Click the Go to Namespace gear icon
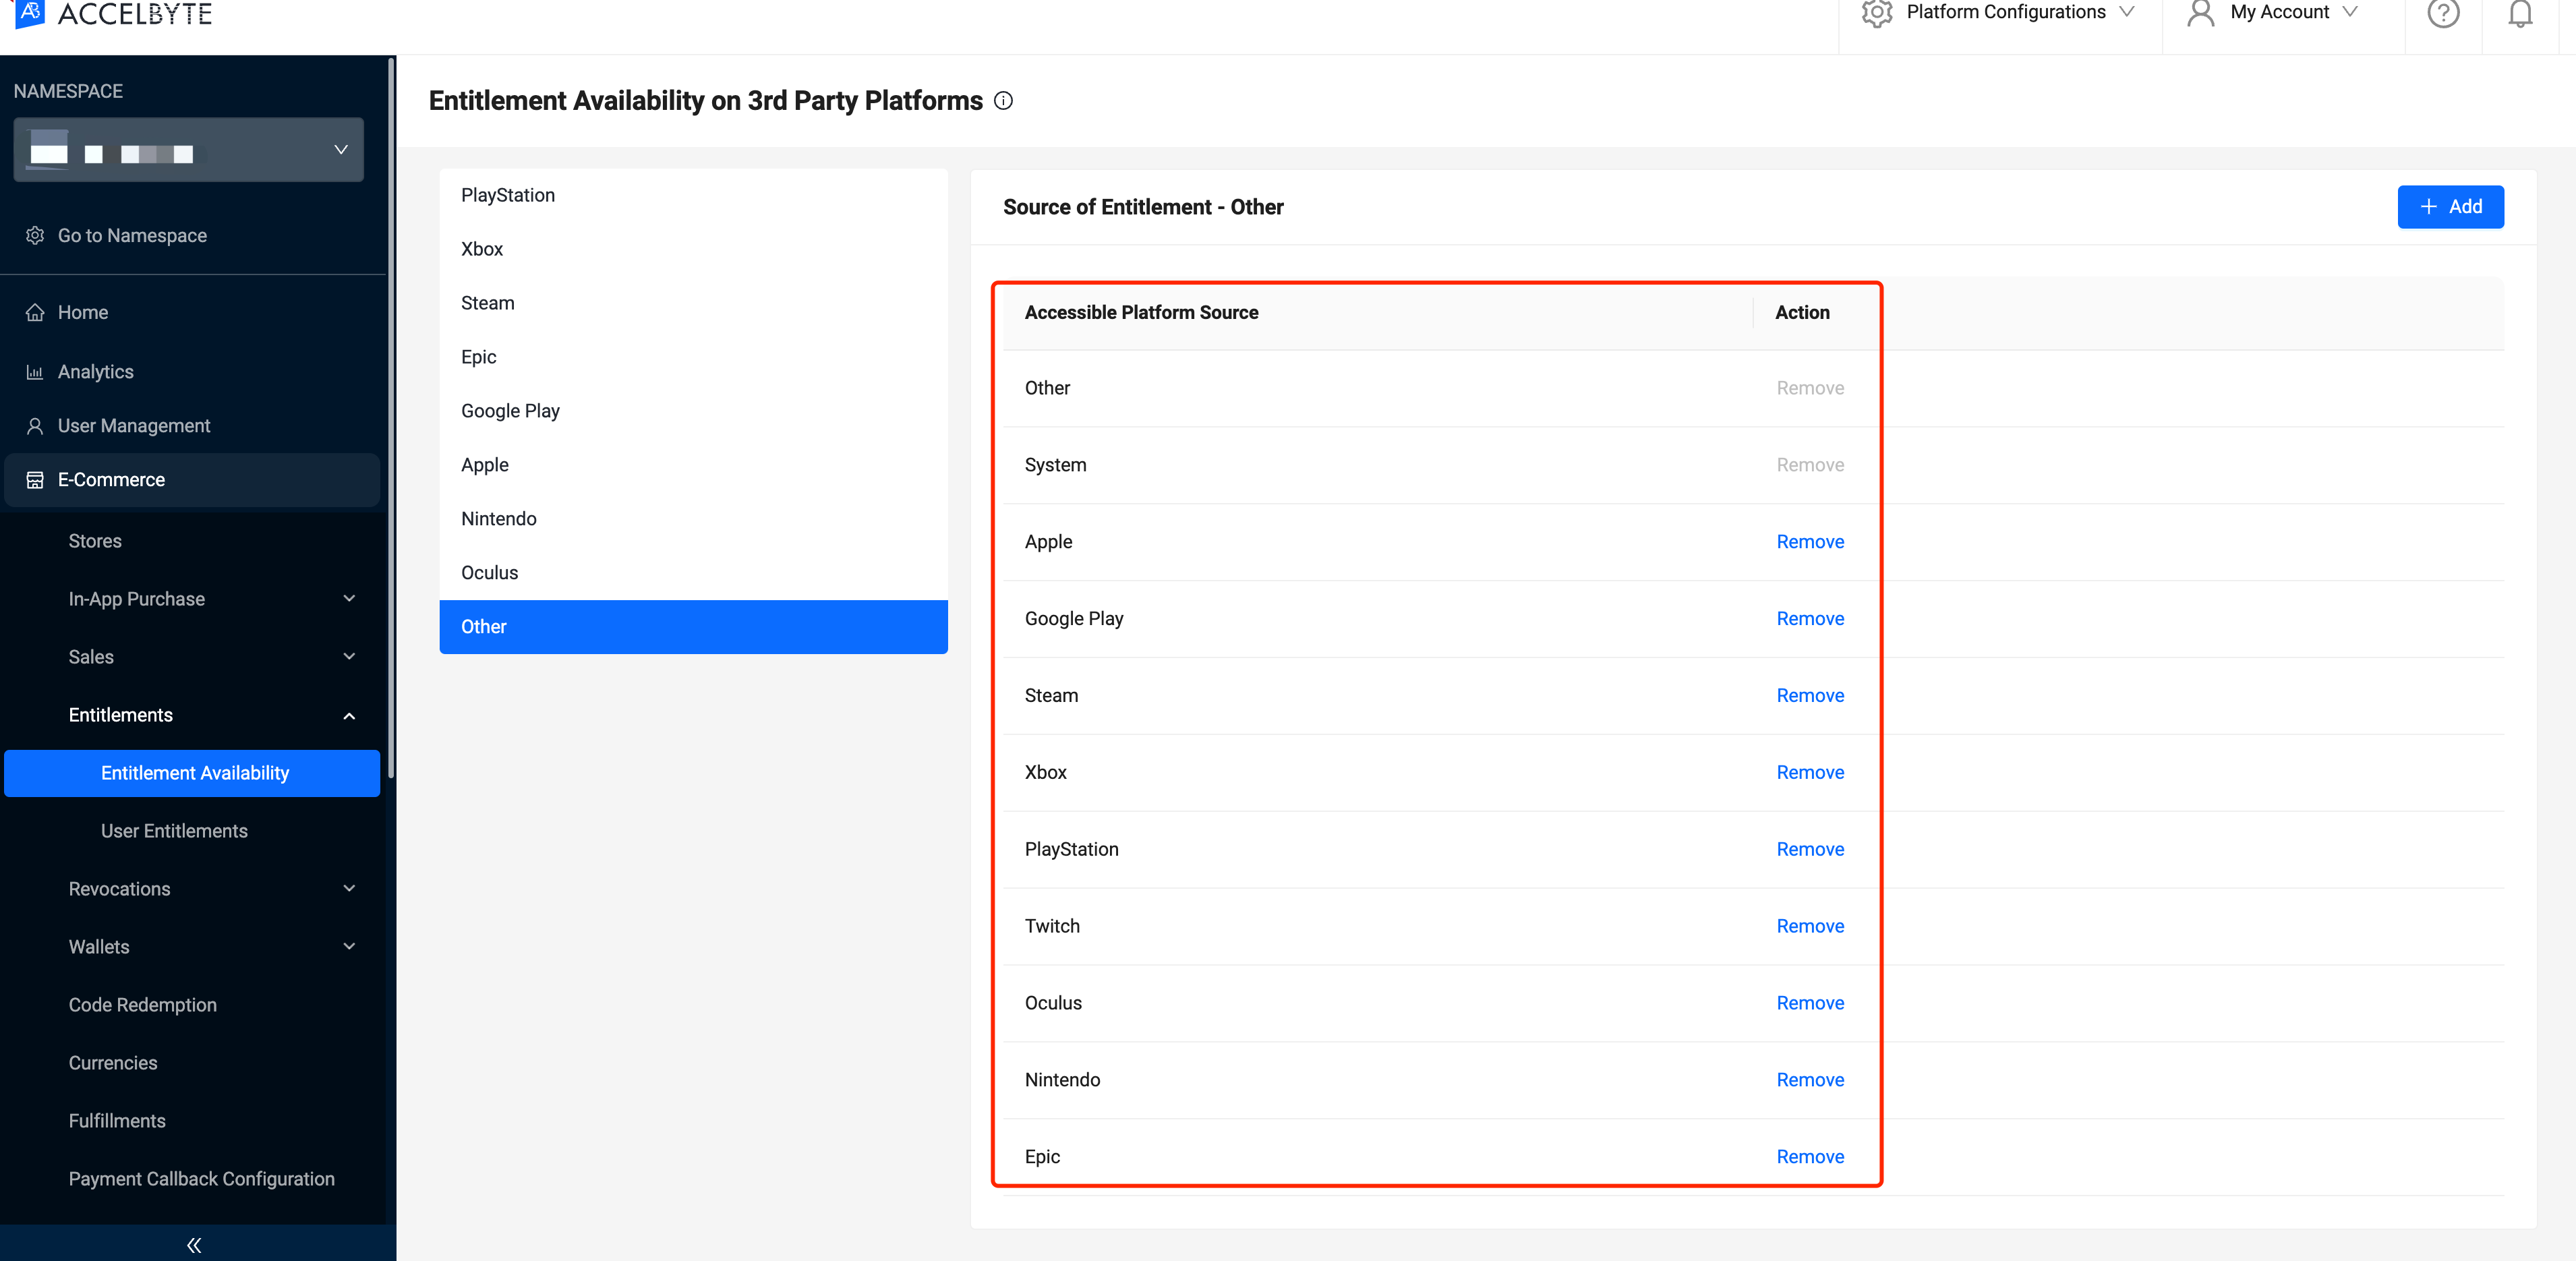This screenshot has width=2576, height=1261. tap(35, 236)
